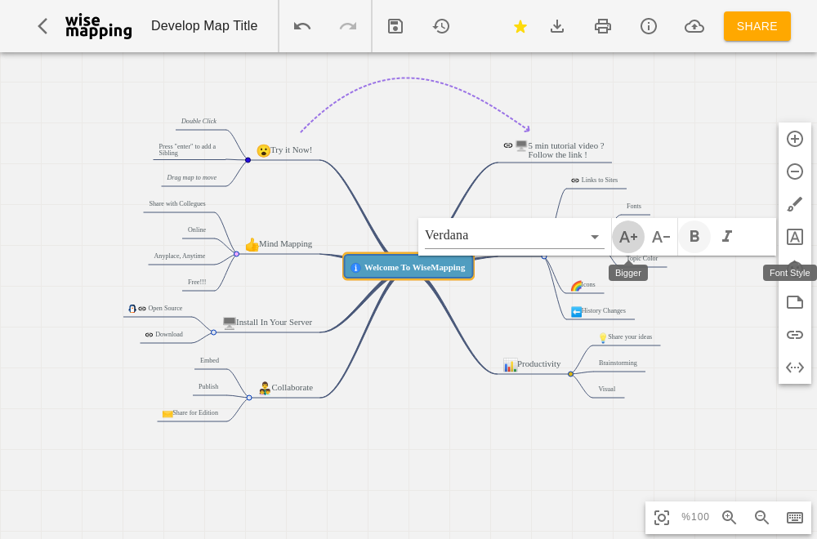The width and height of the screenshot is (817, 539).
Task: Print the mind map
Action: tap(603, 26)
